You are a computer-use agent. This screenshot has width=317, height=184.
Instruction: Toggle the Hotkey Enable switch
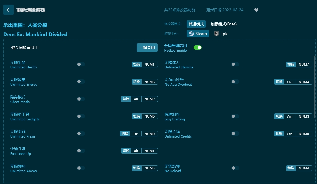pos(198,48)
